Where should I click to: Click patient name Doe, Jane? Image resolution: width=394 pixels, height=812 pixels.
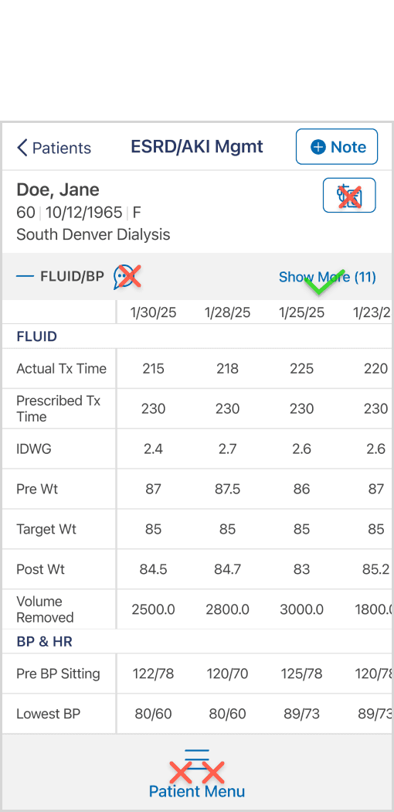[58, 189]
